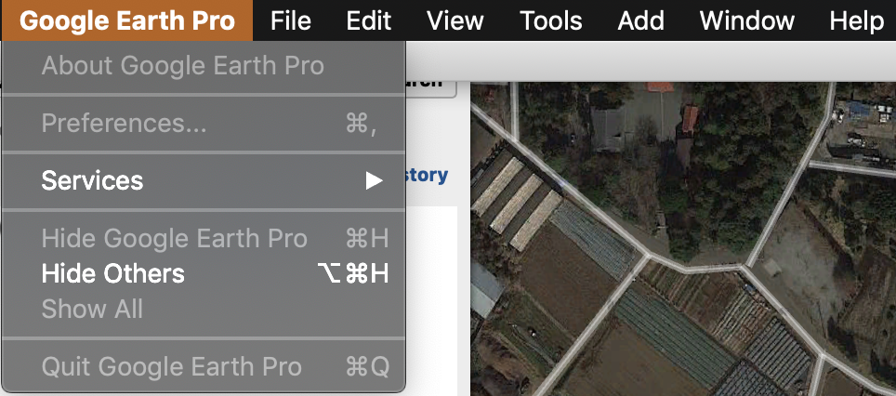The image size is (896, 396).
Task: Open the Google Earth Pro application menu
Action: tap(126, 21)
